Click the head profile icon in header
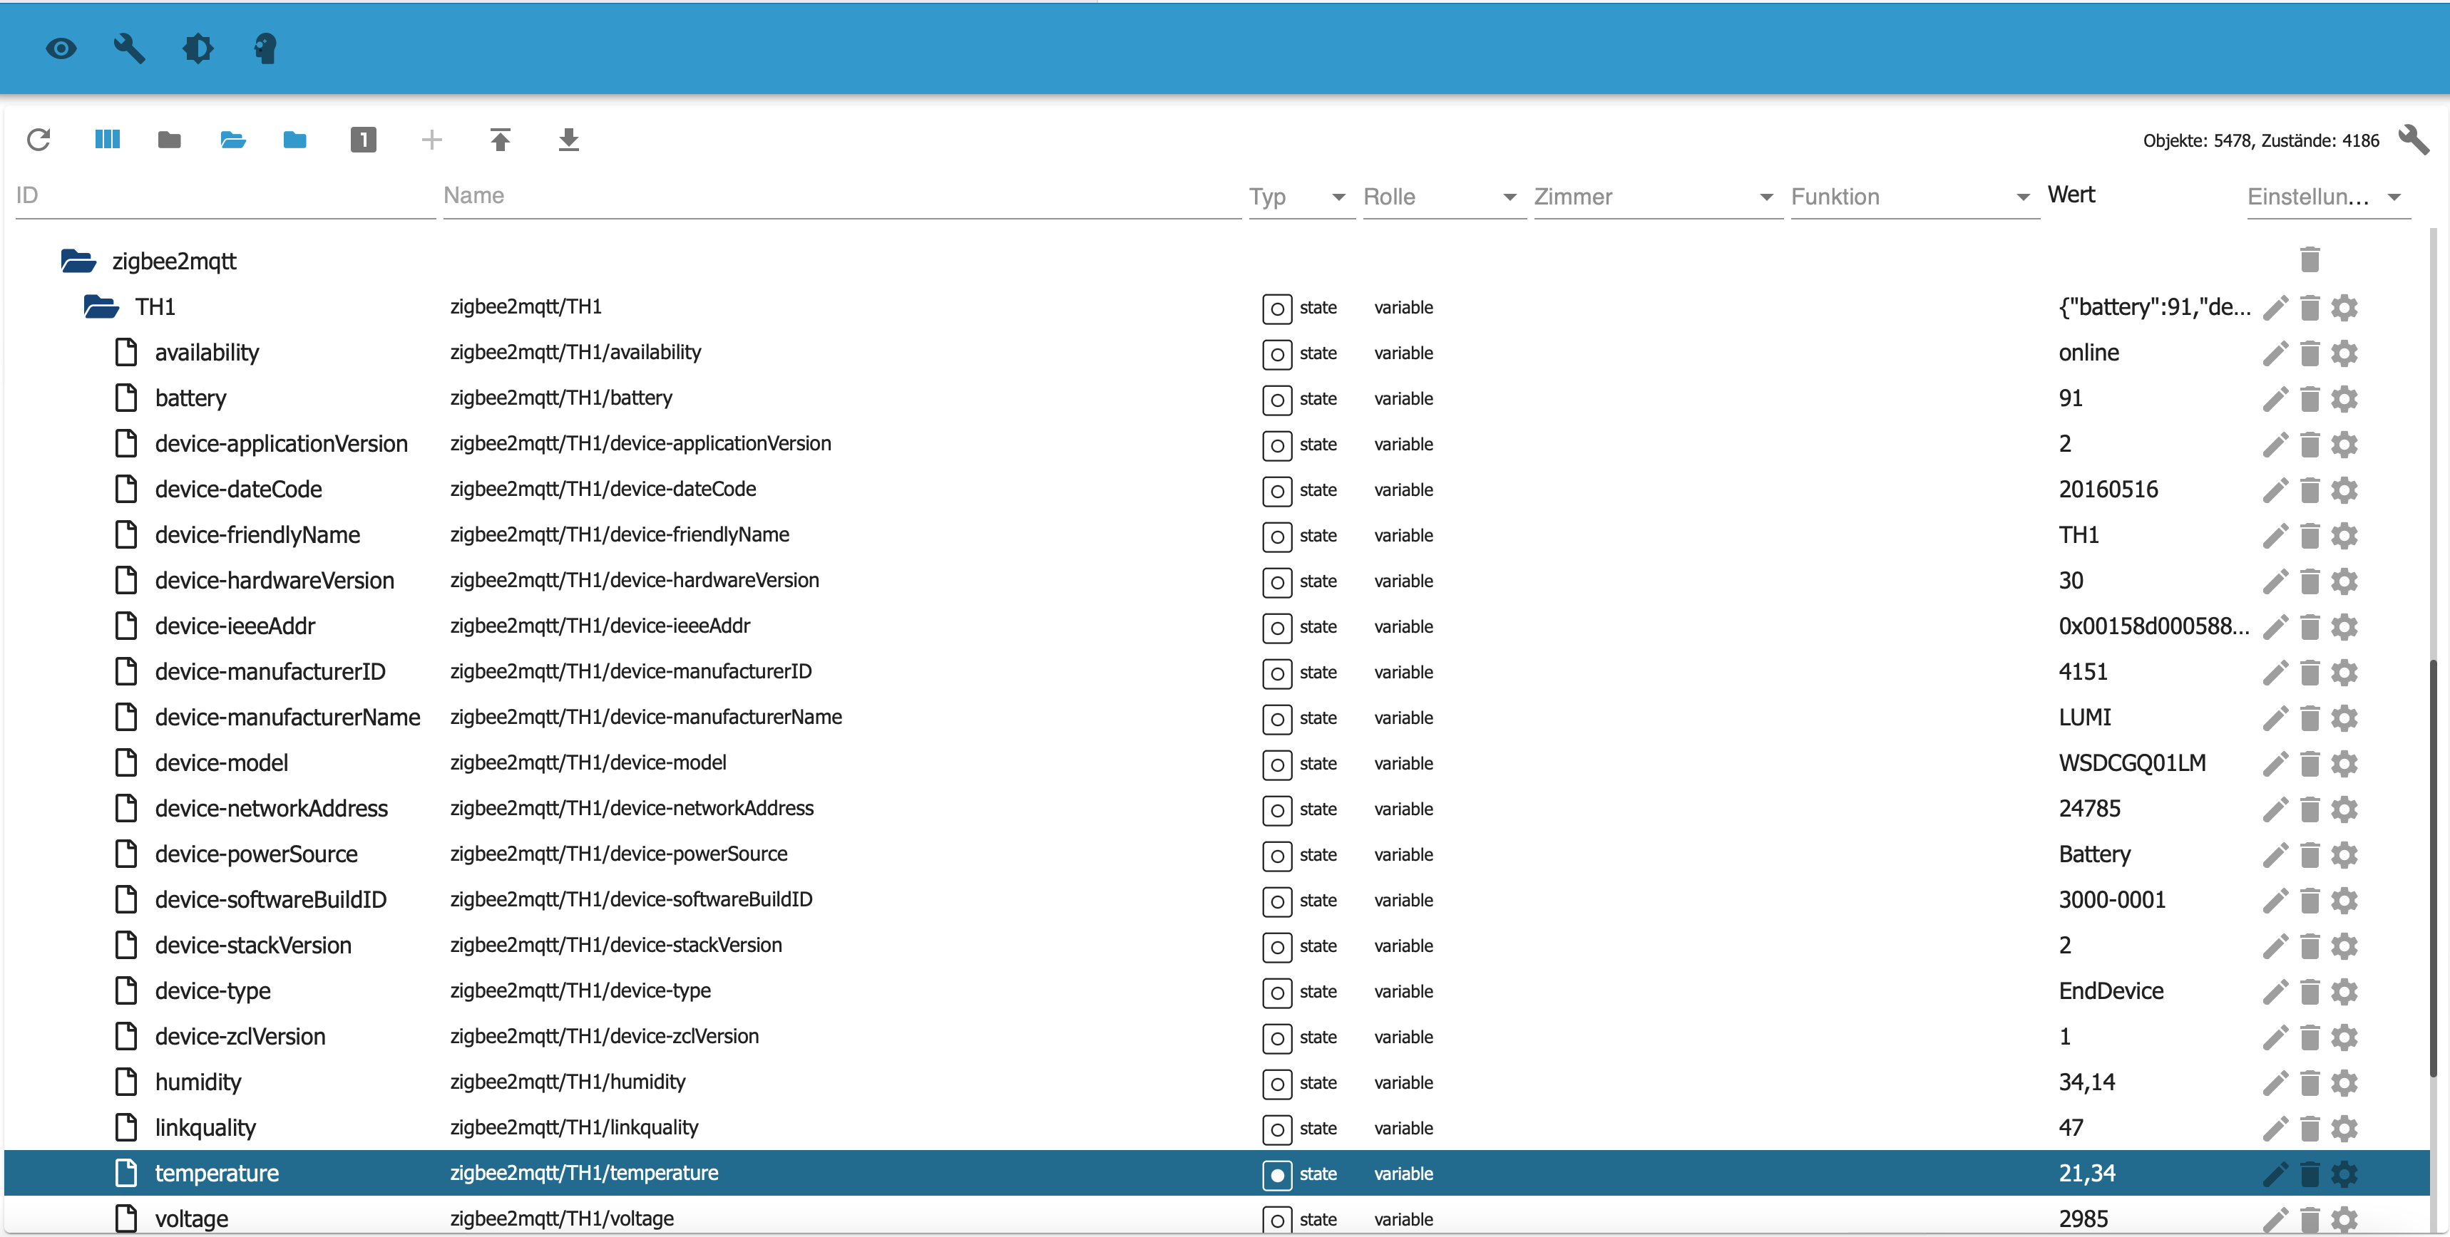Viewport: 2450px width, 1237px height. [x=265, y=48]
